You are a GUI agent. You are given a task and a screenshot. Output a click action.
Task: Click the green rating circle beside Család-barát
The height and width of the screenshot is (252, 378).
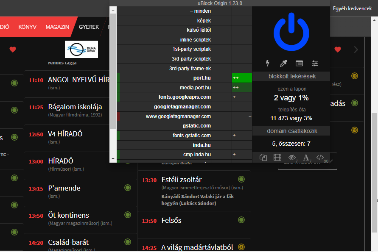(128, 242)
